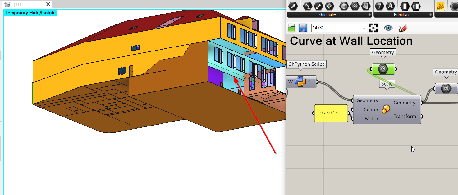Image resolution: width=458 pixels, height=195 pixels.
Task: Select the Surface parameter icon
Action: pos(366,6)
